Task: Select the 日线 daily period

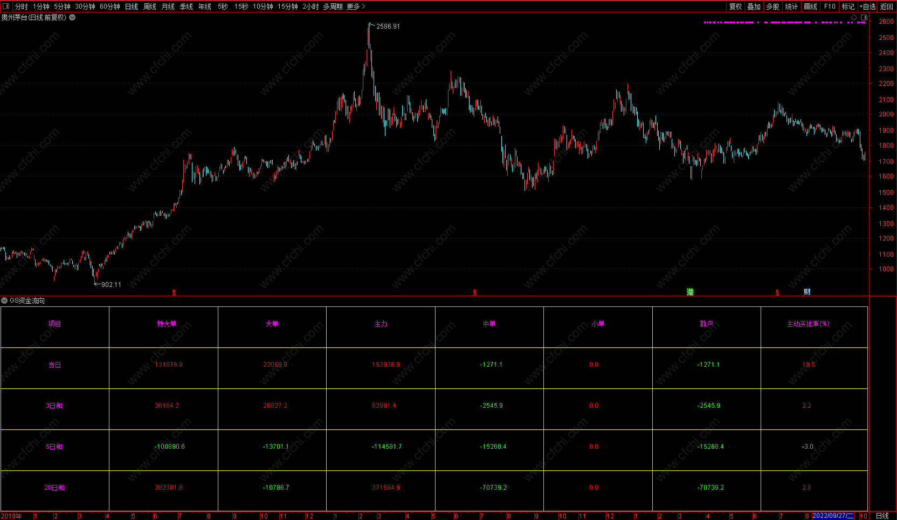Action: pyautogui.click(x=132, y=6)
